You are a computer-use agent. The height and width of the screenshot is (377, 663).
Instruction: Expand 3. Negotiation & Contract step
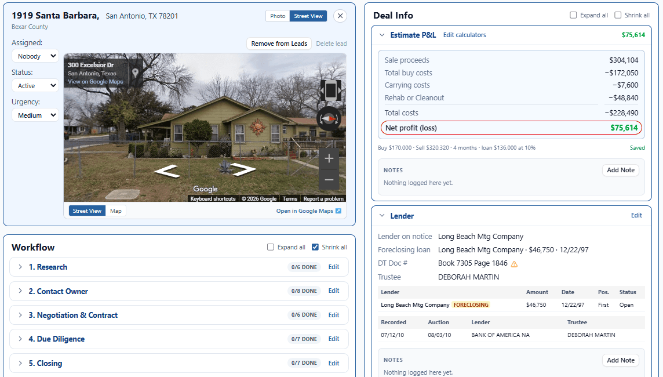pos(20,315)
